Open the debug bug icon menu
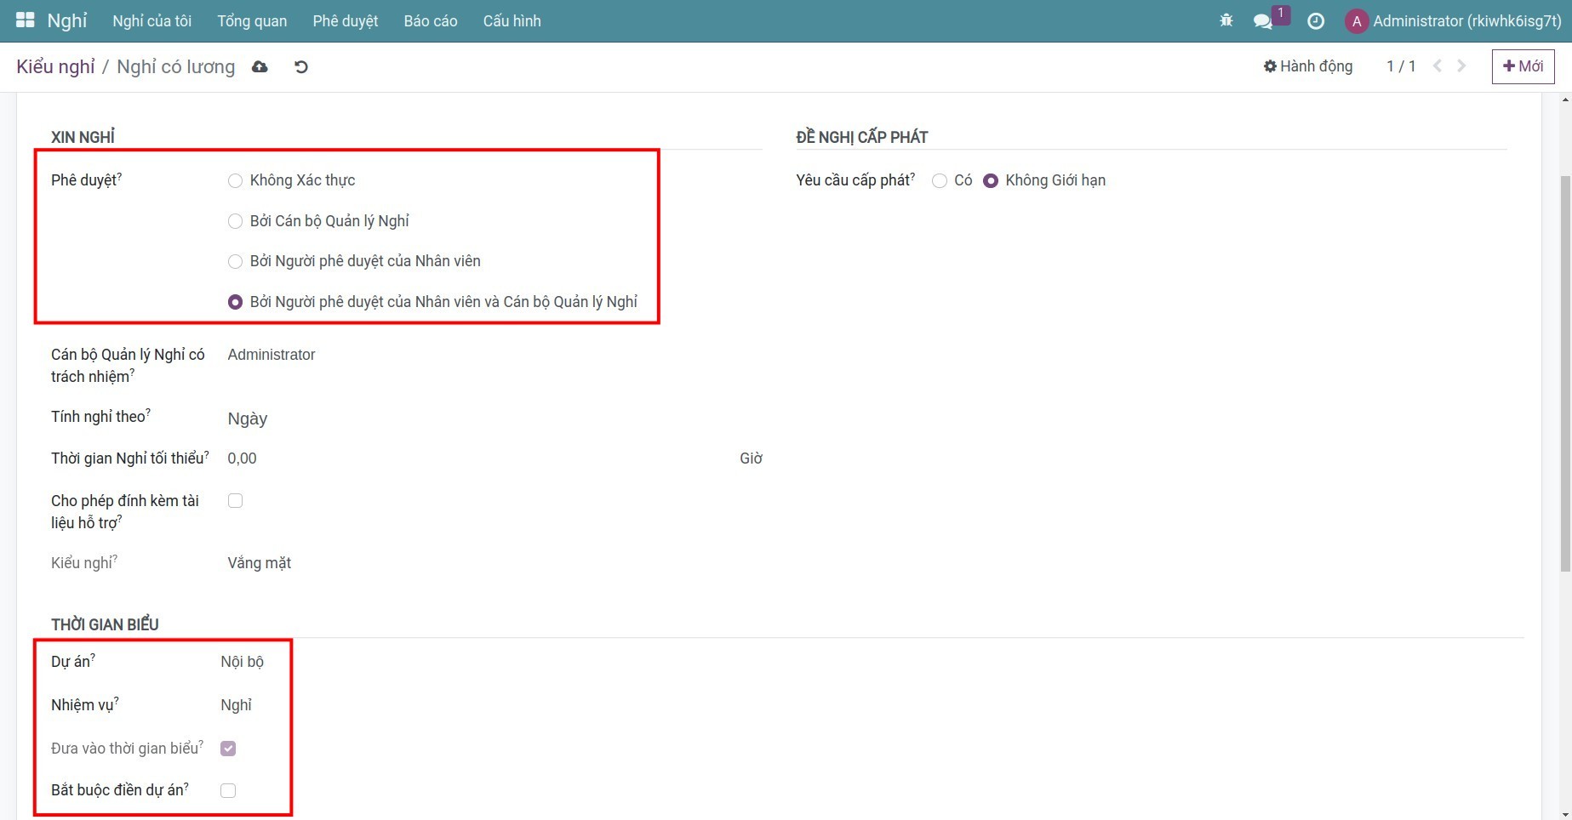Image resolution: width=1572 pixels, height=820 pixels. 1226,20
